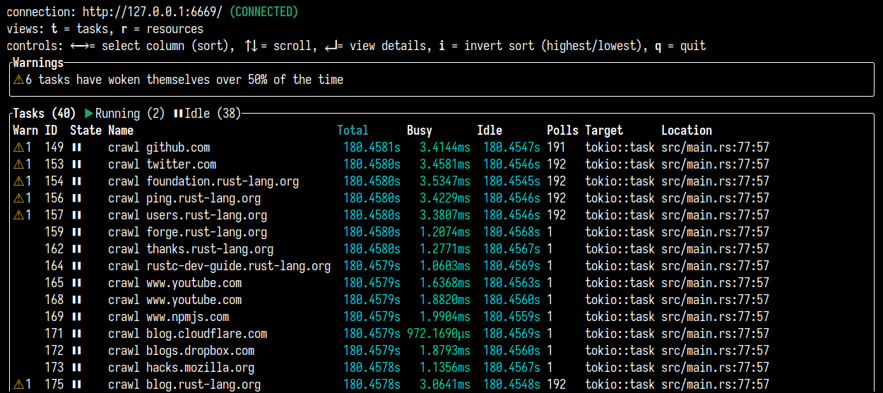
Task: Click the 'Warnings' panel title
Action: 38,63
